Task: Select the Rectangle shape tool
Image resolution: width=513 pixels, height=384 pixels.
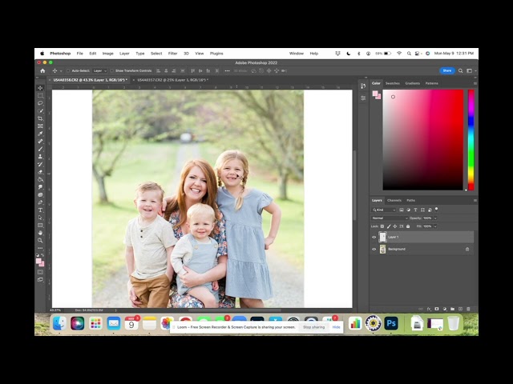Action: [x=40, y=226]
